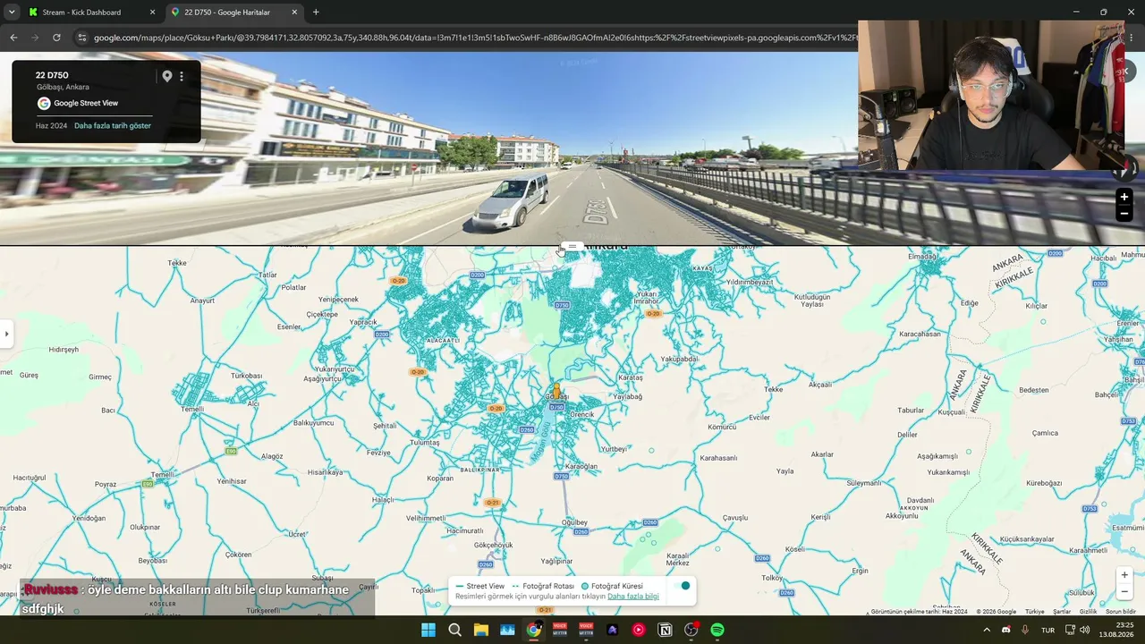Click the 'Yakupabdal' label on the map
This screenshot has height=644, width=1145.
(679, 359)
